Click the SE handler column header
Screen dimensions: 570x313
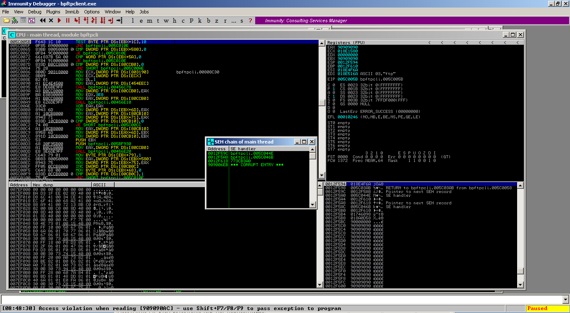pyautogui.click(x=269, y=149)
